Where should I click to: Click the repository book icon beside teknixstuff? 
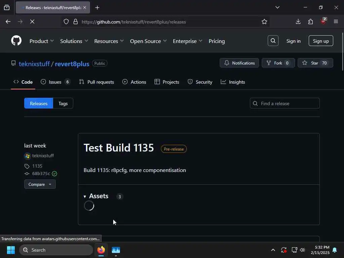pos(13,63)
